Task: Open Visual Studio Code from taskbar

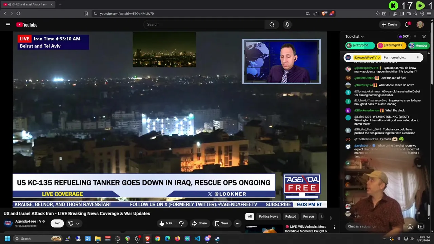Action: pyautogui.click(x=197, y=239)
